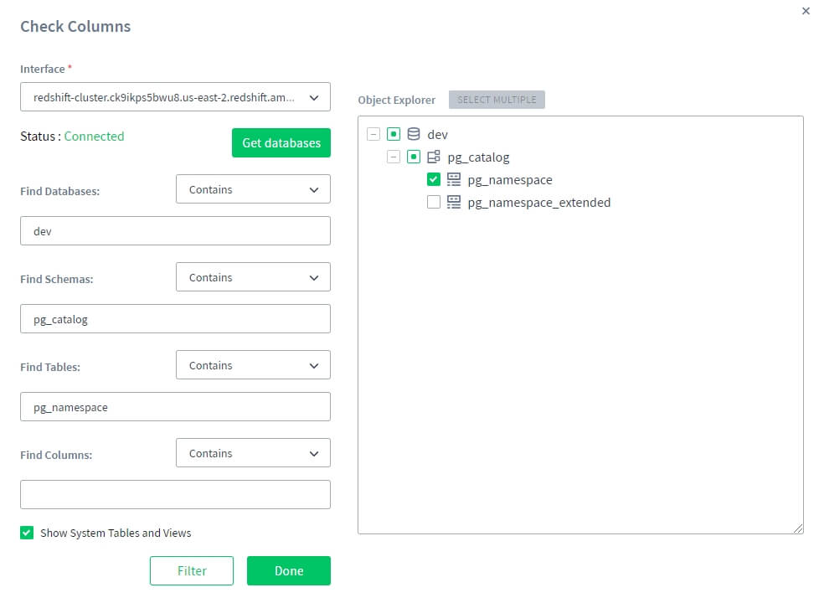Open the Find Databases condition dropdown

(x=253, y=189)
